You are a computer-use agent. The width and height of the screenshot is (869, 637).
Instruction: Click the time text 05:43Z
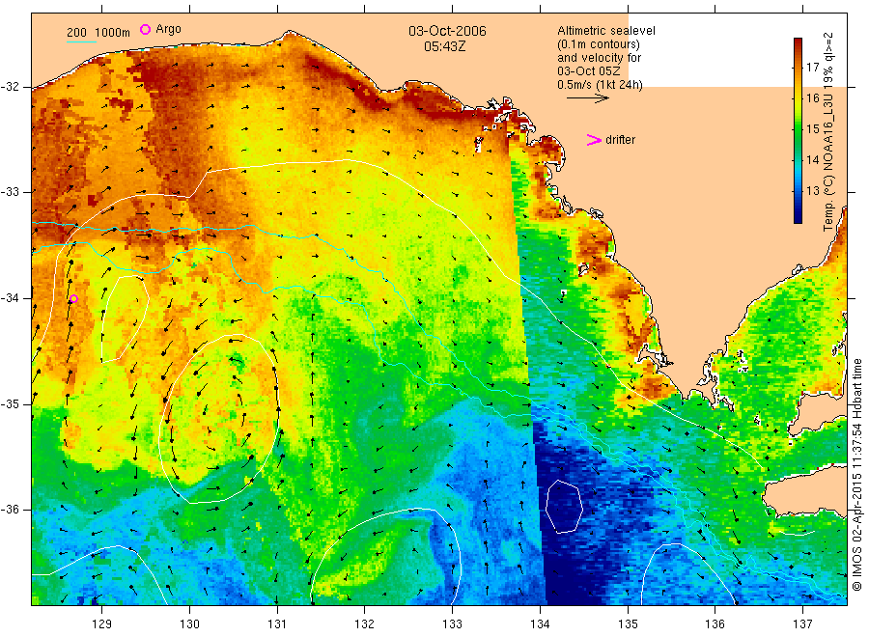444,46
